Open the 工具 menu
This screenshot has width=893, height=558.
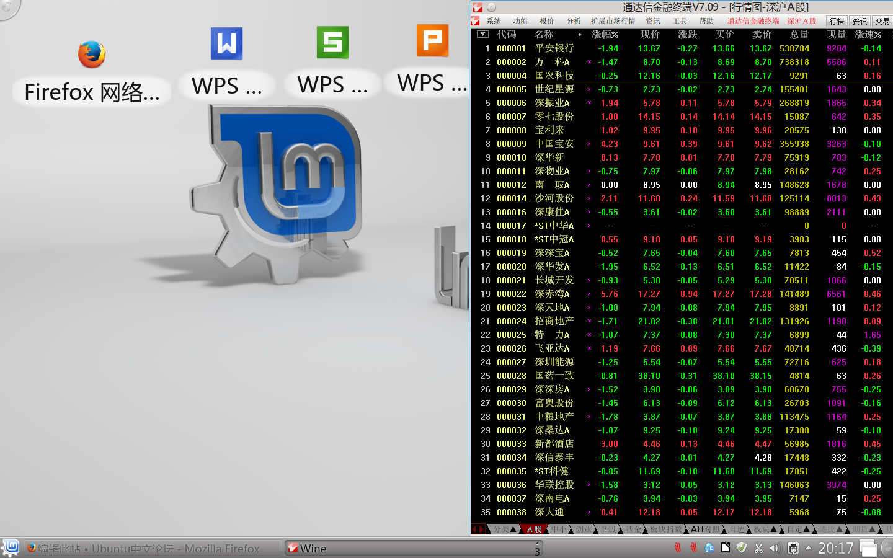click(680, 21)
